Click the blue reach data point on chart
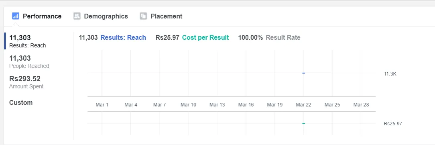This screenshot has height=145, width=435. coord(303,73)
